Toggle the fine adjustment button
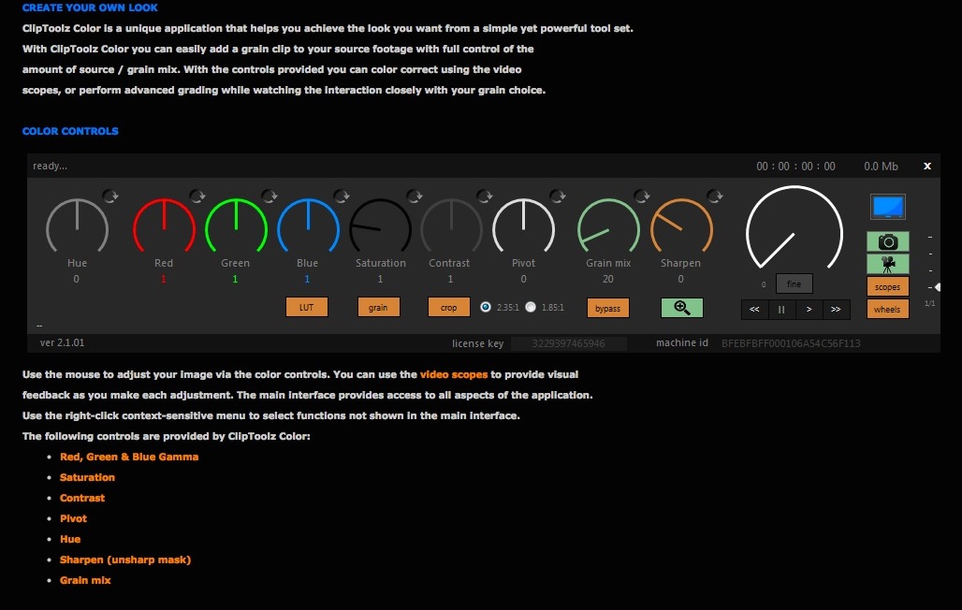 [794, 283]
